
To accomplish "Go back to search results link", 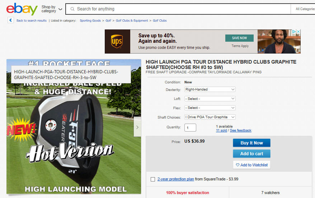I will pyautogui.click(x=32, y=20).
